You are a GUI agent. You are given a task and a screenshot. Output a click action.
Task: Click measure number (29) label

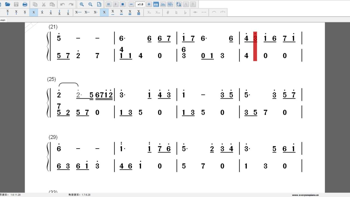53,137
